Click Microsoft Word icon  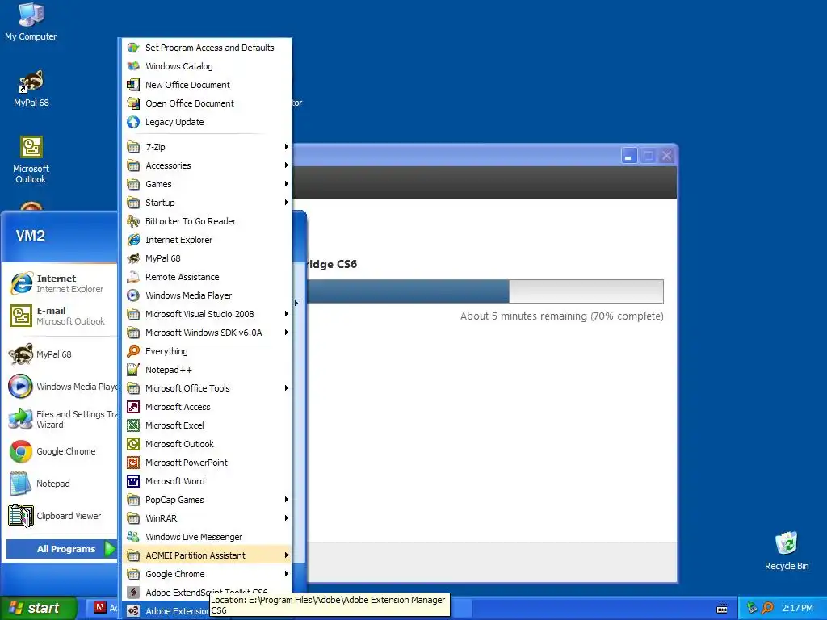[x=133, y=481]
